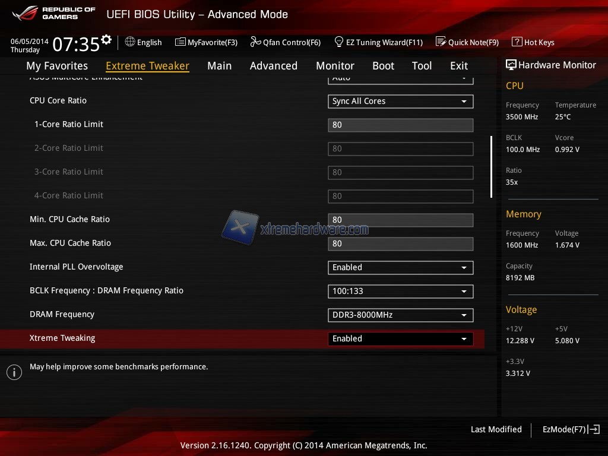The image size is (608, 456).
Task: Switch to EzMode(F7)
Action: pos(571,429)
